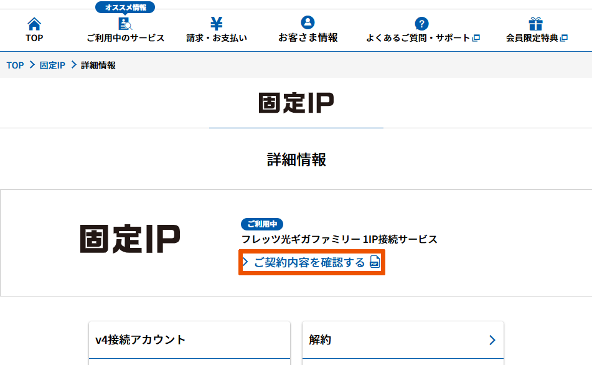Click the breadcrumb arrow after TOP

pyautogui.click(x=32, y=65)
